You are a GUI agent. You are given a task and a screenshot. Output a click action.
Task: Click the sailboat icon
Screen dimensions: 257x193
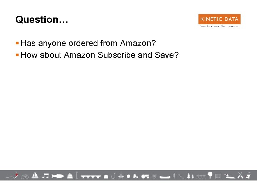(35, 175)
